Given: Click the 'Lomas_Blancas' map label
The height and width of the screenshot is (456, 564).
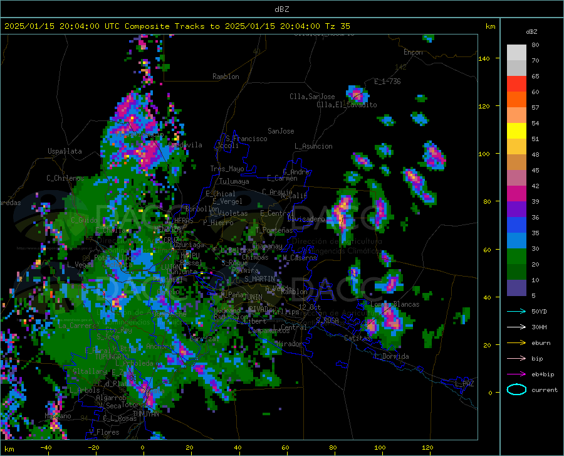Looking at the screenshot, I should click(x=395, y=304).
